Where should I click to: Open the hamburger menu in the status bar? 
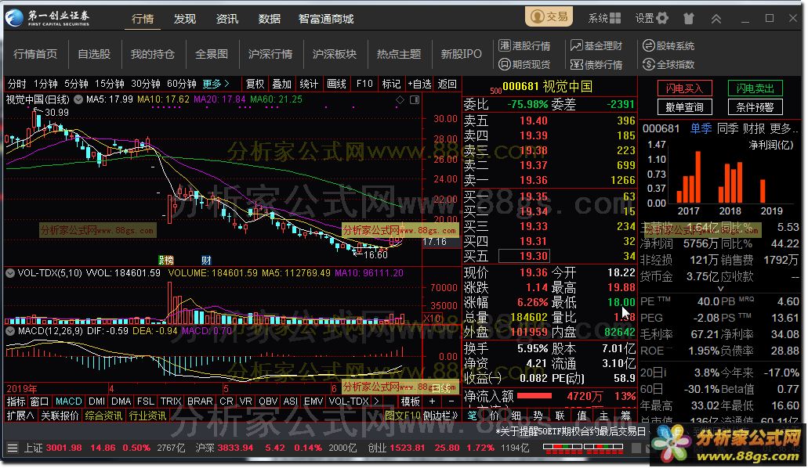coord(13,448)
